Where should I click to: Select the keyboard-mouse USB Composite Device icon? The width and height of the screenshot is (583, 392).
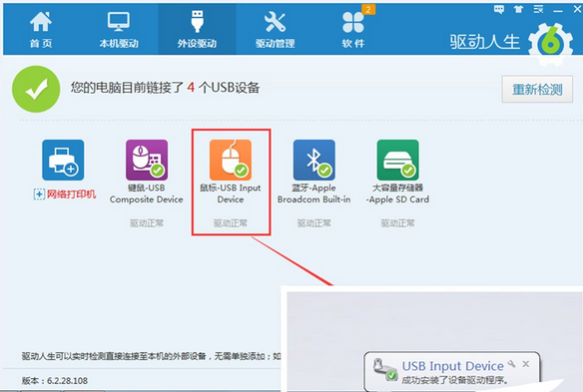147,160
